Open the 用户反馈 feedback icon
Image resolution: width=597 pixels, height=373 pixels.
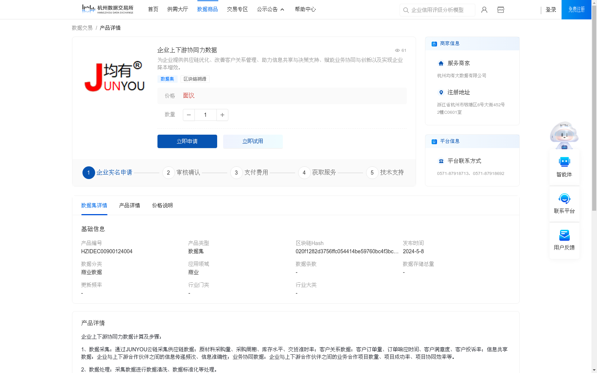click(565, 235)
